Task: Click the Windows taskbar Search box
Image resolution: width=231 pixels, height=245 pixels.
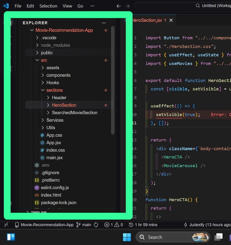Action: (x=173, y=237)
